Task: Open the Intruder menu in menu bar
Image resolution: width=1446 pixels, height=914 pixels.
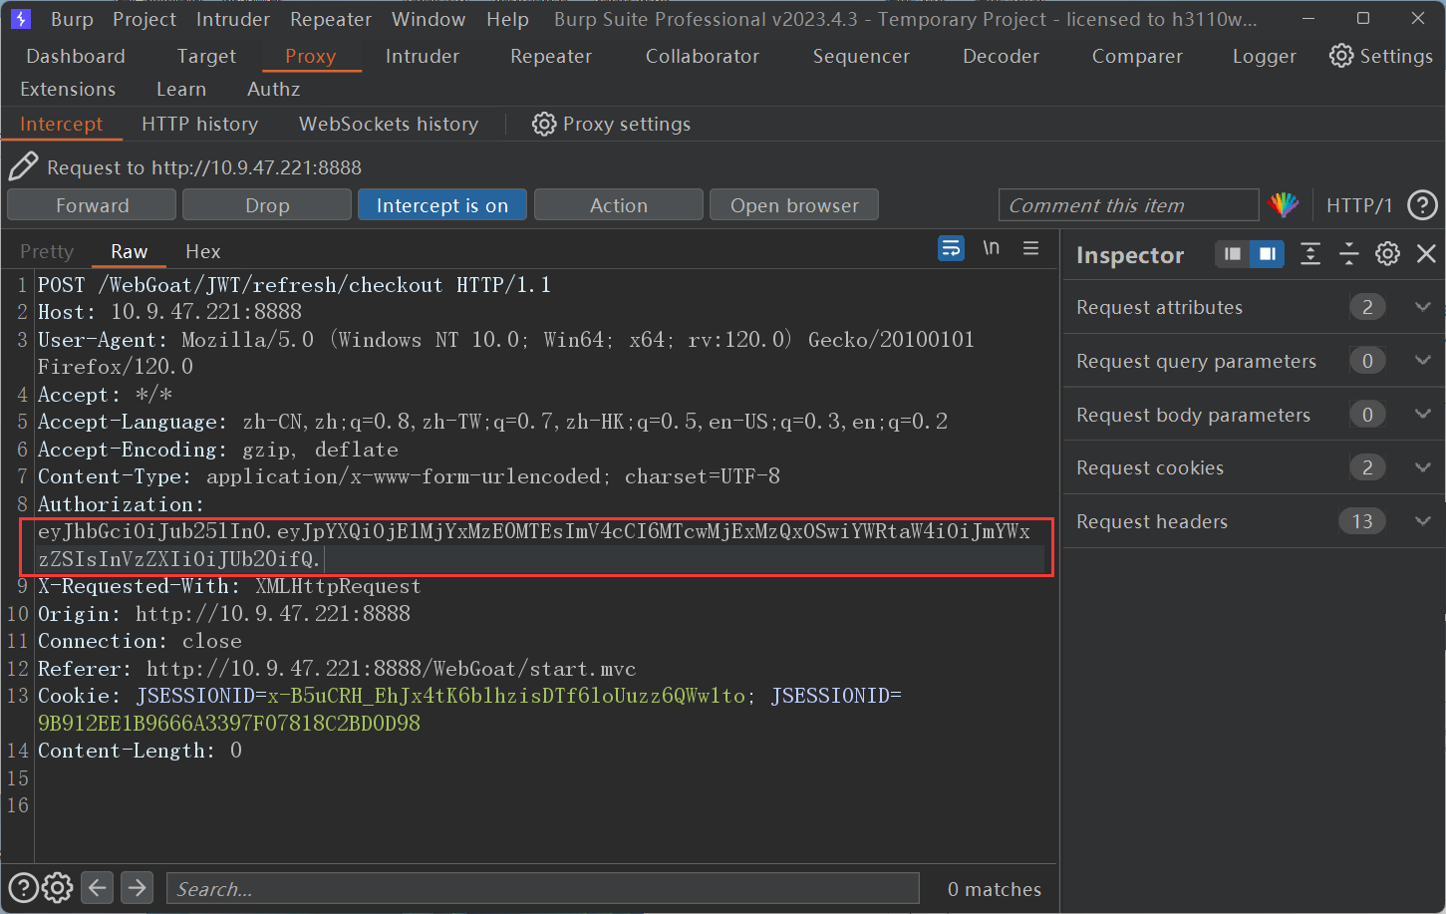Action: 233,19
